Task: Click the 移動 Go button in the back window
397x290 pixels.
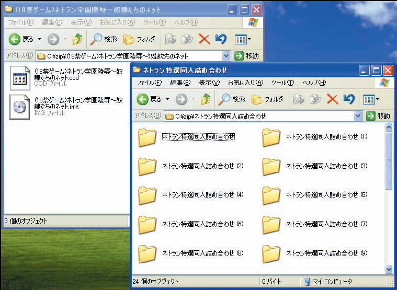Action: click(x=247, y=56)
